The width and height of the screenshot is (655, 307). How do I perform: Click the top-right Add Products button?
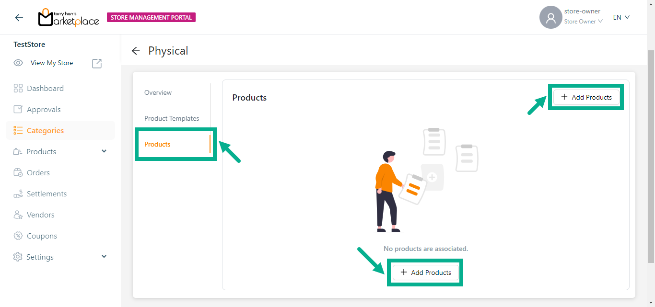click(x=586, y=97)
